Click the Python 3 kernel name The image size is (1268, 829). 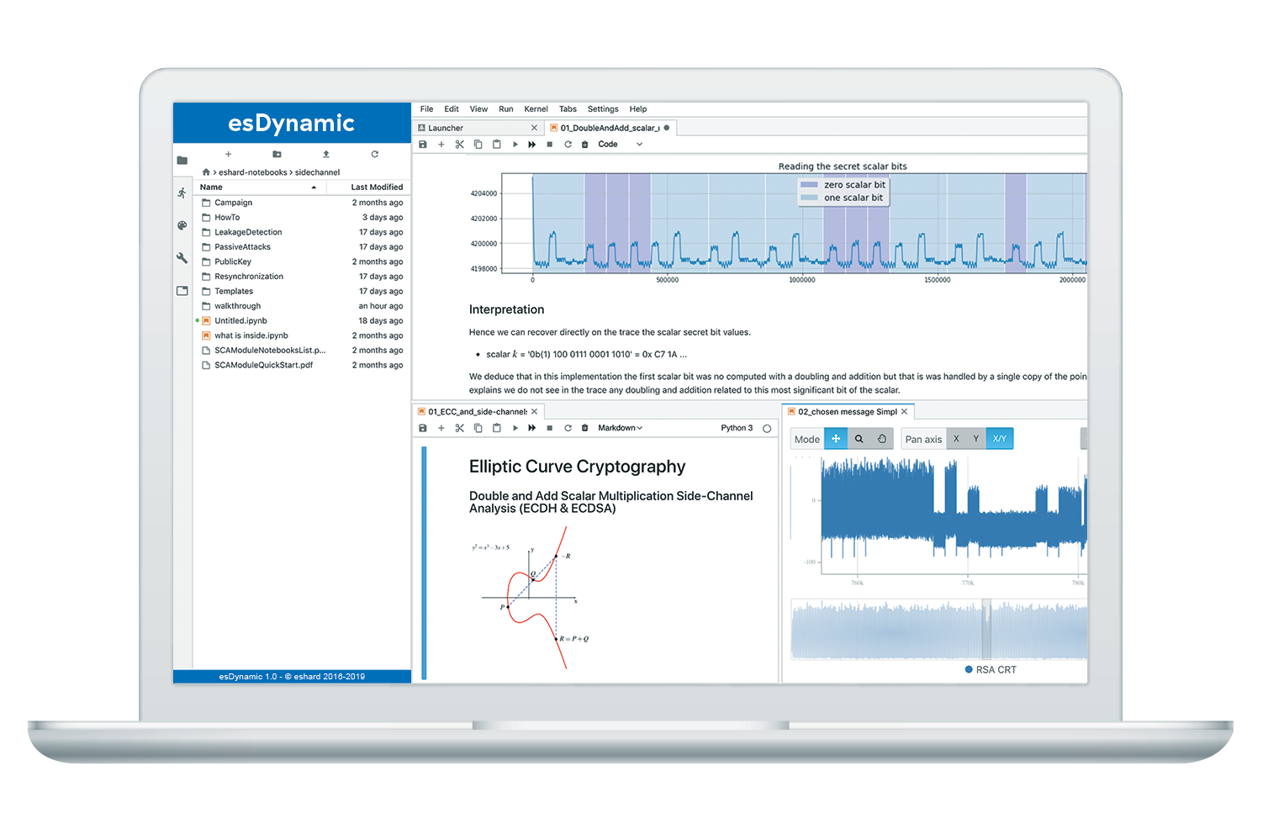737,428
